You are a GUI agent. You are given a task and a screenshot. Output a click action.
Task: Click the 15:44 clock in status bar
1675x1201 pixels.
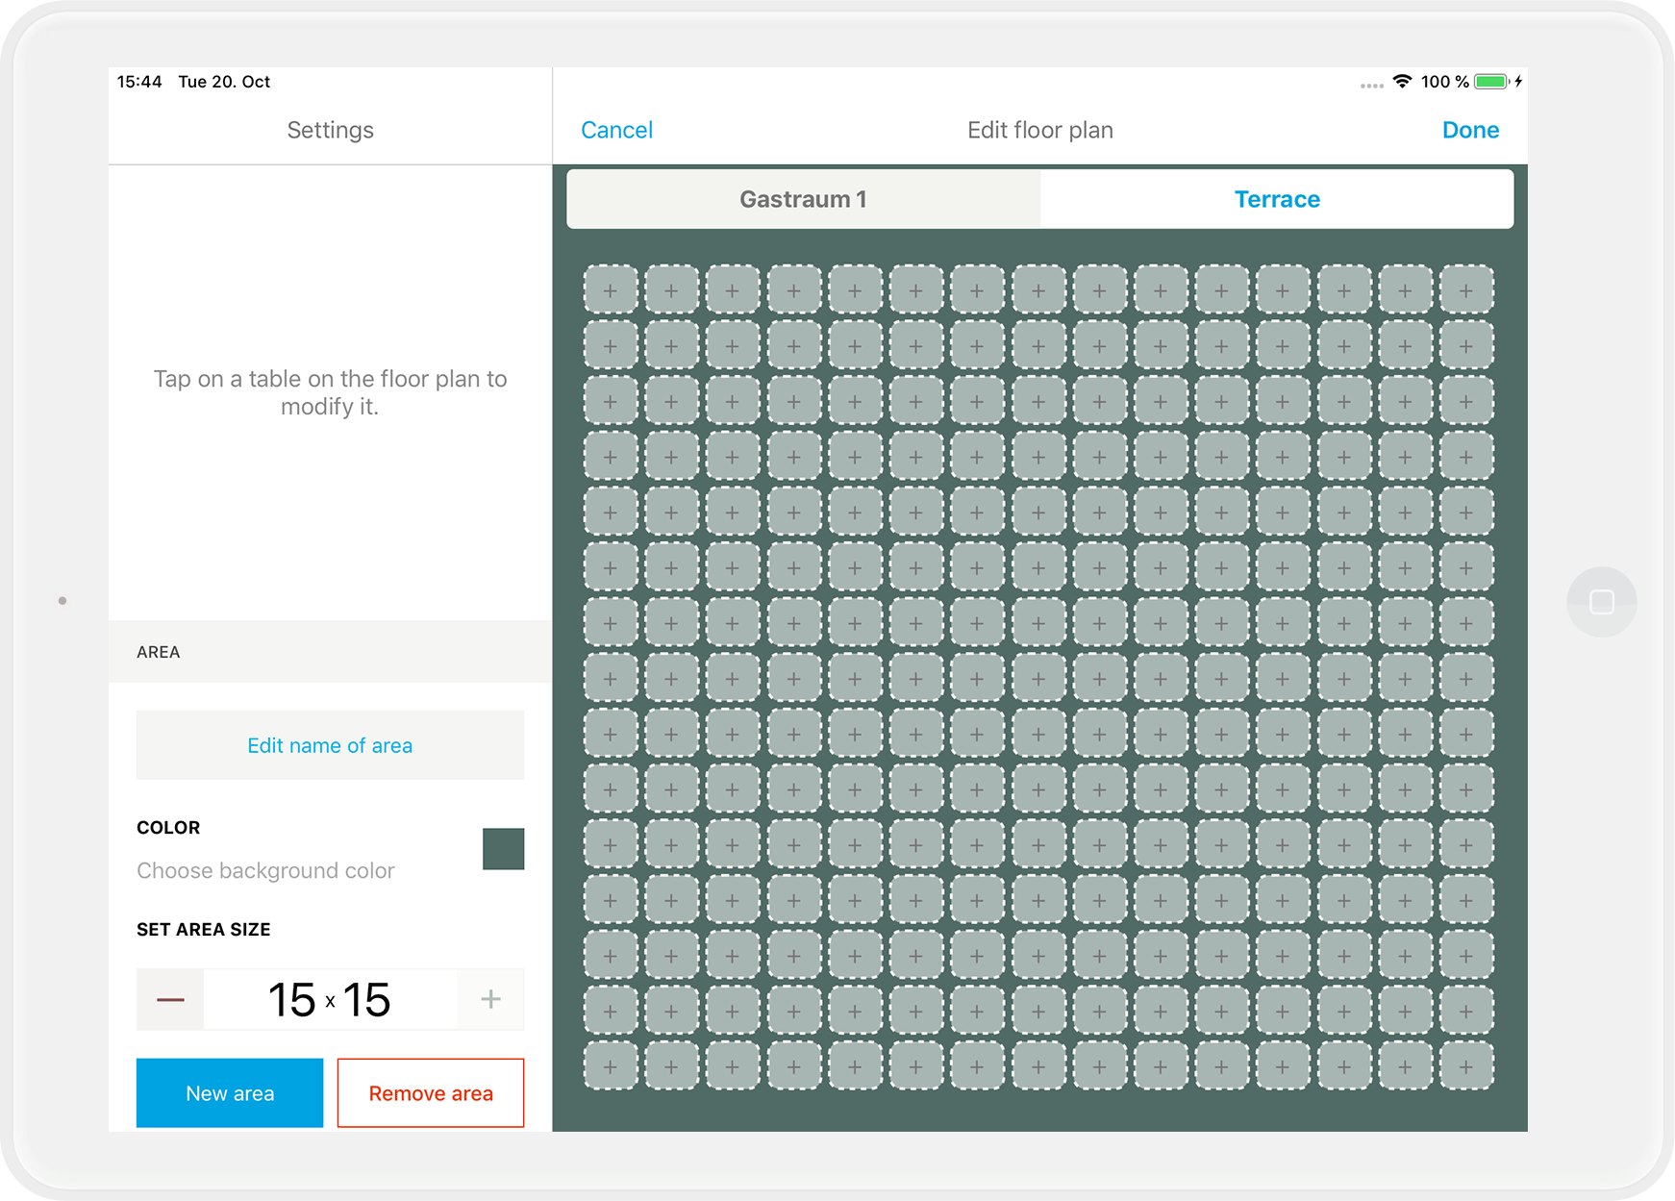[139, 82]
